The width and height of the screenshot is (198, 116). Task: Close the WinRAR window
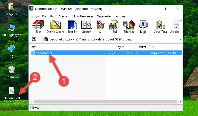pos(177,8)
